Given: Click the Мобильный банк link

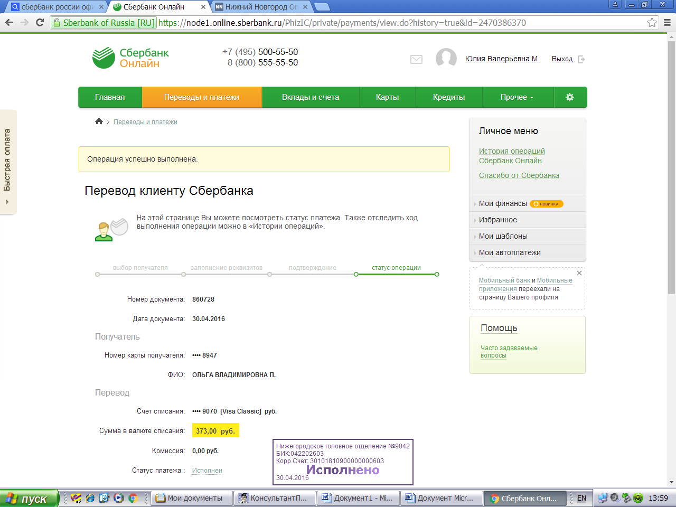Looking at the screenshot, I should [x=504, y=280].
